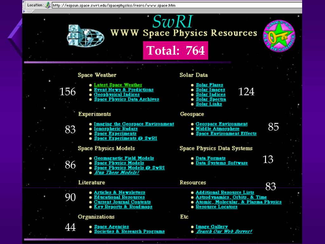Click the WWW Space Physics Resources title
Screen dimensions: 325x244
coord(184,33)
